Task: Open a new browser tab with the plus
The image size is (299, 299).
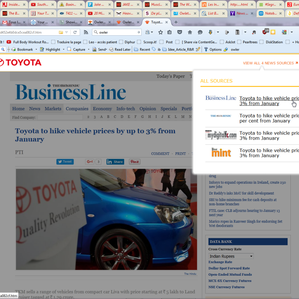Action: click(176, 22)
